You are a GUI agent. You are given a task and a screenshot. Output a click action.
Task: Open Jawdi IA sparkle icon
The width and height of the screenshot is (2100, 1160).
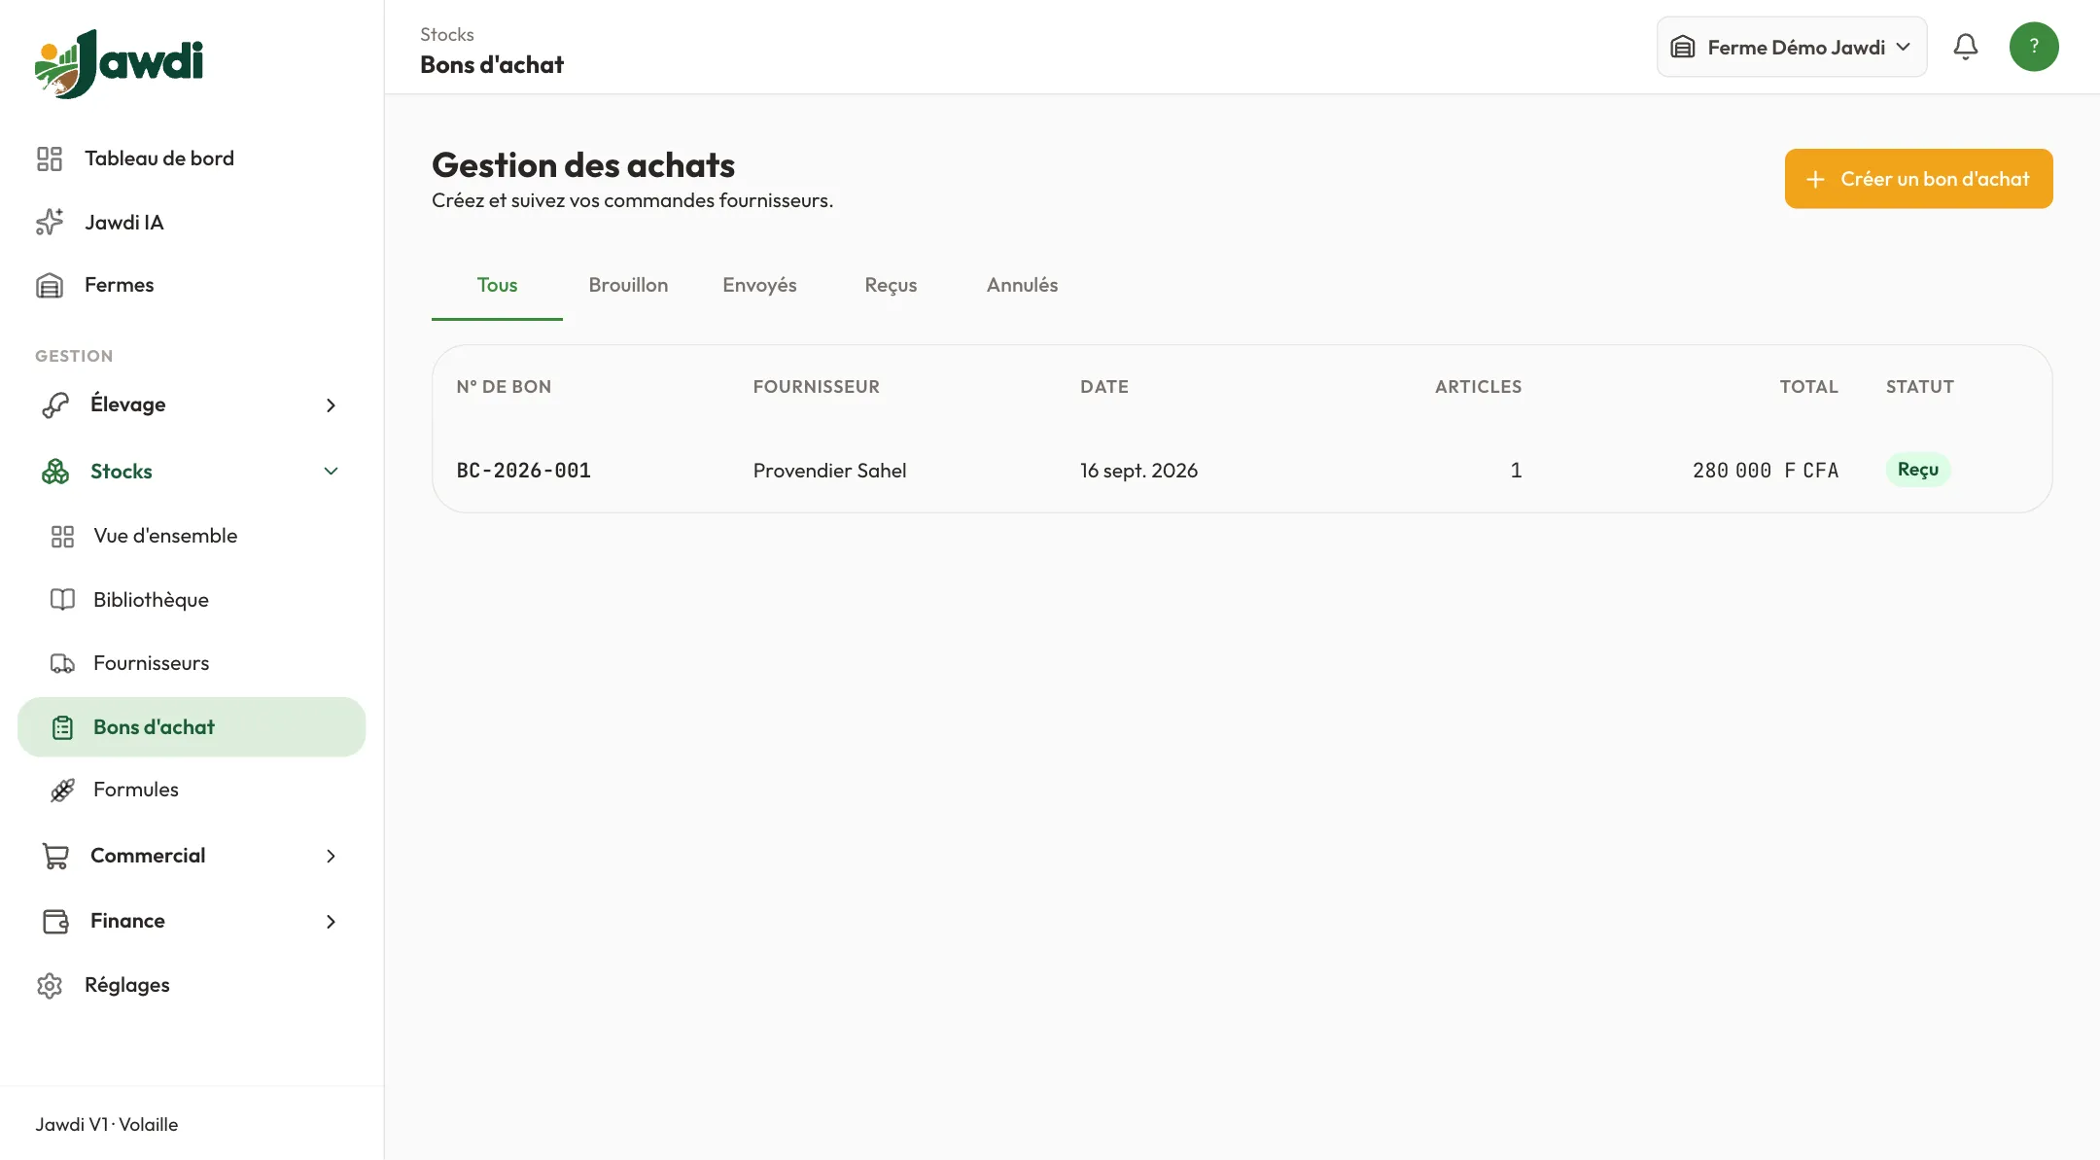click(x=50, y=223)
